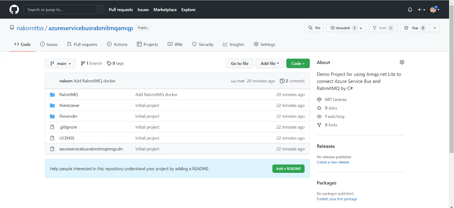The height and width of the screenshot is (208, 454).
Task: Switch to the Insights tab
Action: [x=233, y=44]
